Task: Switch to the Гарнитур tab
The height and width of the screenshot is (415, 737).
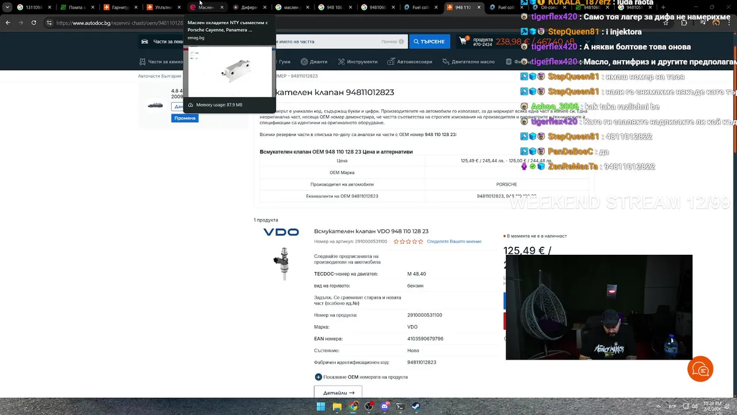Action: tap(120, 7)
